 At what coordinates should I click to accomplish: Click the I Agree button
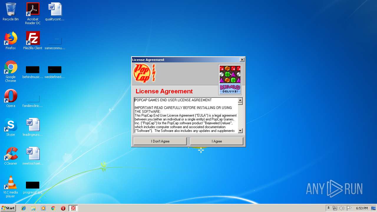pos(217,141)
